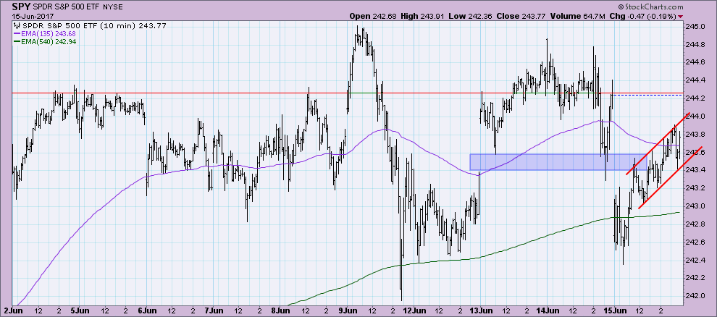Click the 243.2 price axis label
The width and height of the screenshot is (717, 317).
coord(694,188)
